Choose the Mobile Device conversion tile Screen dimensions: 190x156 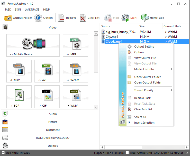point(33,45)
